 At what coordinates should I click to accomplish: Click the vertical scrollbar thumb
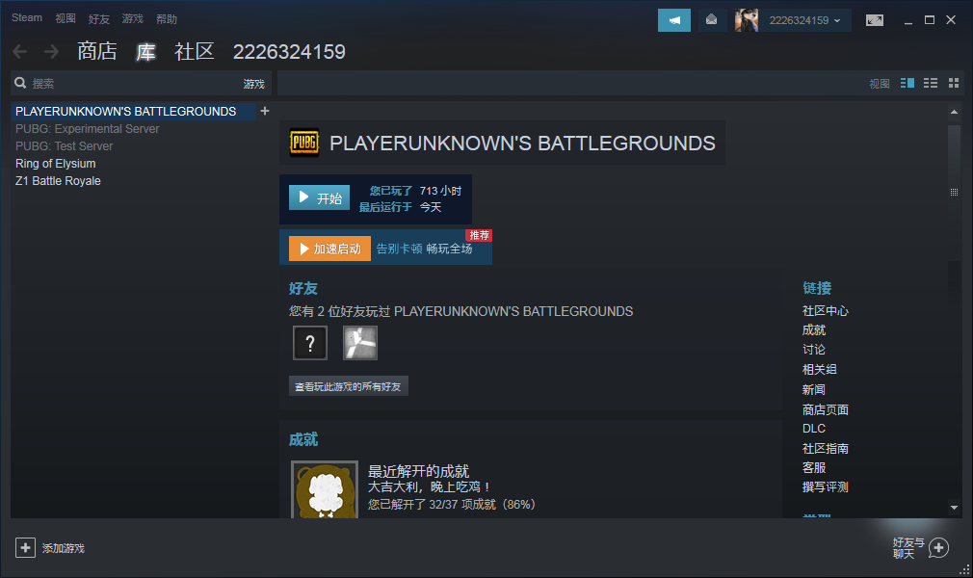click(954, 193)
